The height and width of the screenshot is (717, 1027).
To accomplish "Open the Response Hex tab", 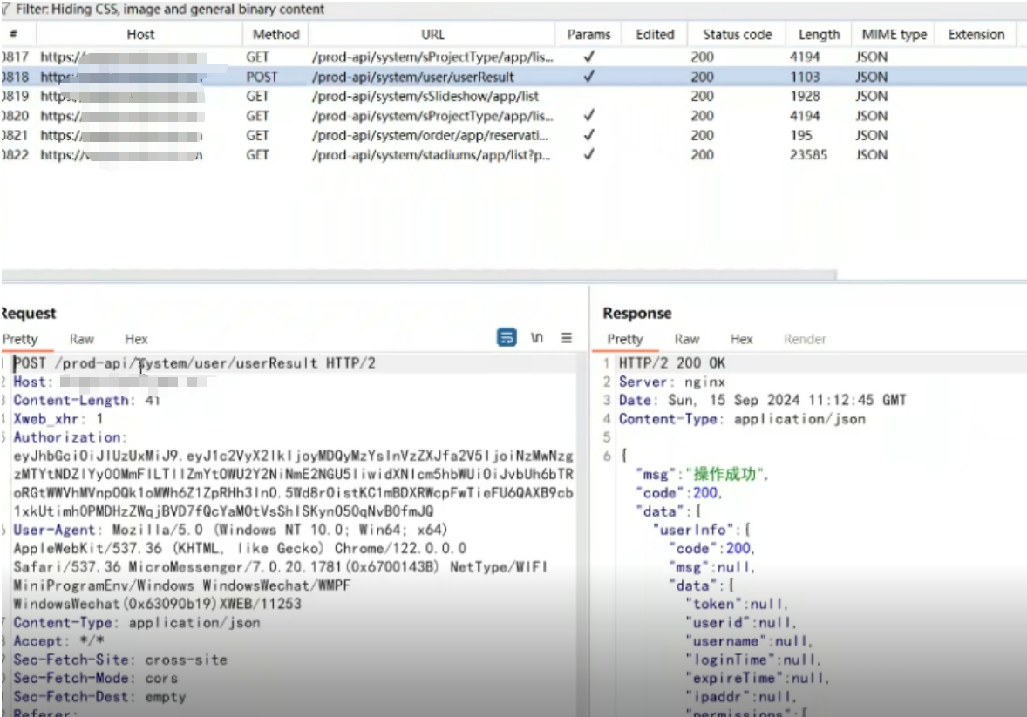I will [x=741, y=339].
